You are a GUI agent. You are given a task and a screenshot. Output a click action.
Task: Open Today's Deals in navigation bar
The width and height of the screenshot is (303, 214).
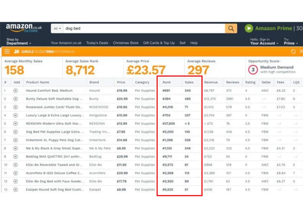(x=97, y=43)
